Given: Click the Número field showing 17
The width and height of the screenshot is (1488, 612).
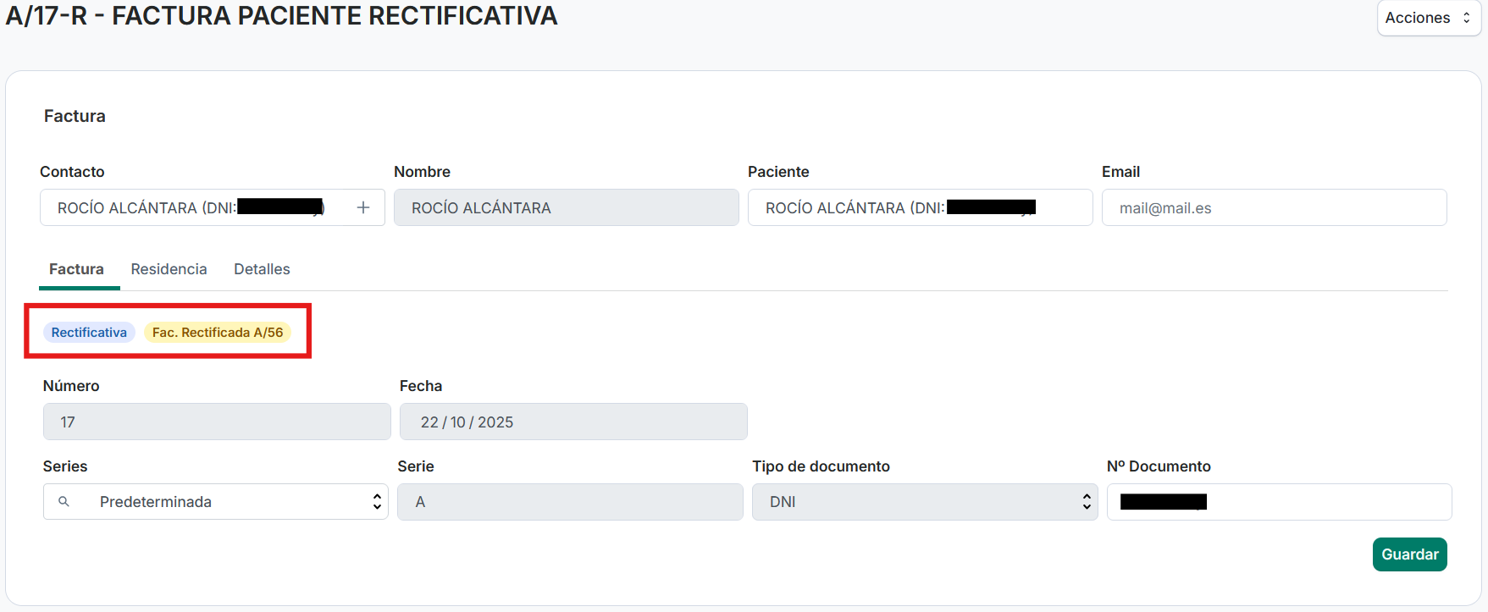Looking at the screenshot, I should click(217, 422).
